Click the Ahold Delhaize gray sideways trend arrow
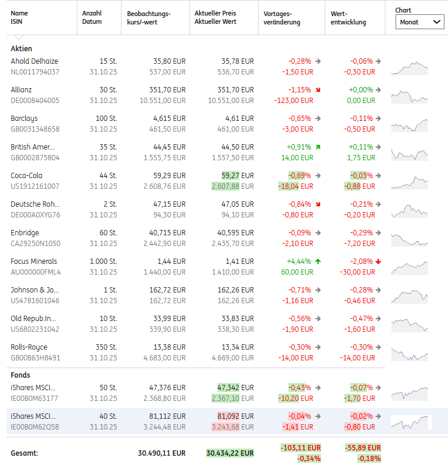This screenshot has height=470, width=448. 318,61
